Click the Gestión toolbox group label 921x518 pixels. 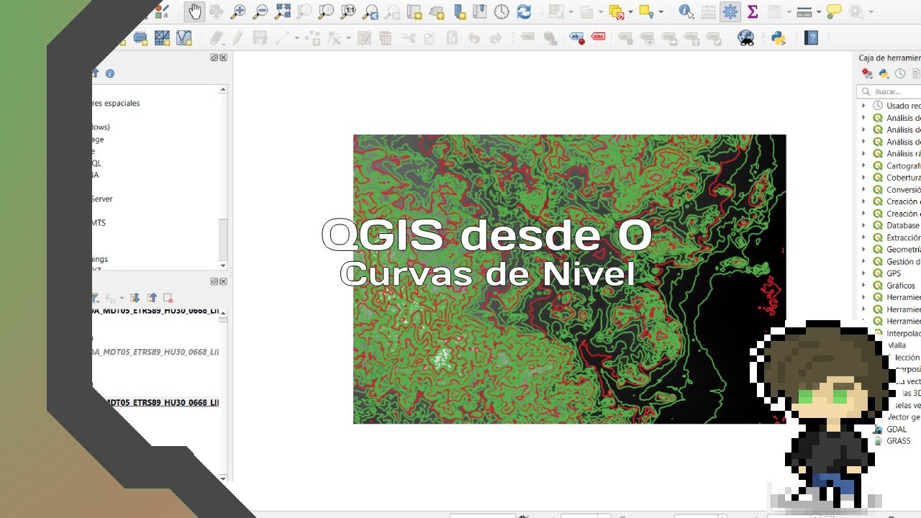pos(904,262)
